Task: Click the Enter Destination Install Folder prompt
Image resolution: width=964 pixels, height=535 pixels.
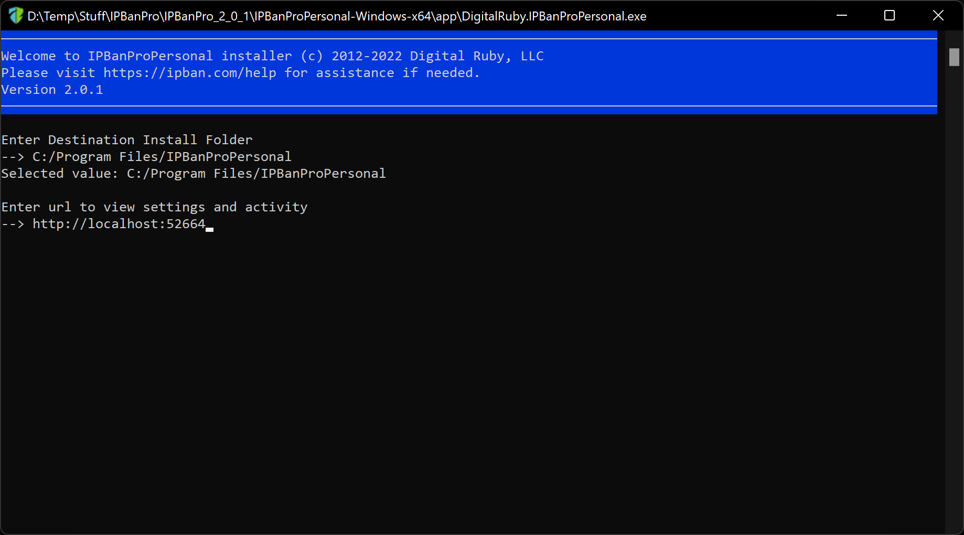Action: tap(127, 140)
